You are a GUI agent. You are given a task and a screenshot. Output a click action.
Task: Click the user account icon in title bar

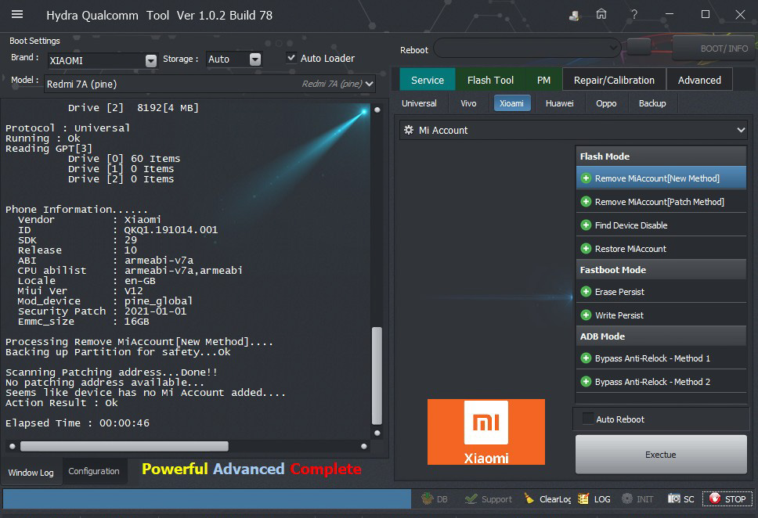(x=575, y=15)
